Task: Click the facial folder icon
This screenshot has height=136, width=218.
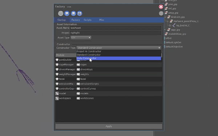Action: (78, 79)
